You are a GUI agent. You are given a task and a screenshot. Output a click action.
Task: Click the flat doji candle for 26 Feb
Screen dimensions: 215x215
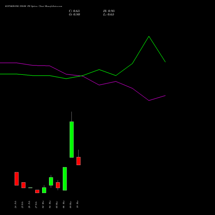point(31,187)
